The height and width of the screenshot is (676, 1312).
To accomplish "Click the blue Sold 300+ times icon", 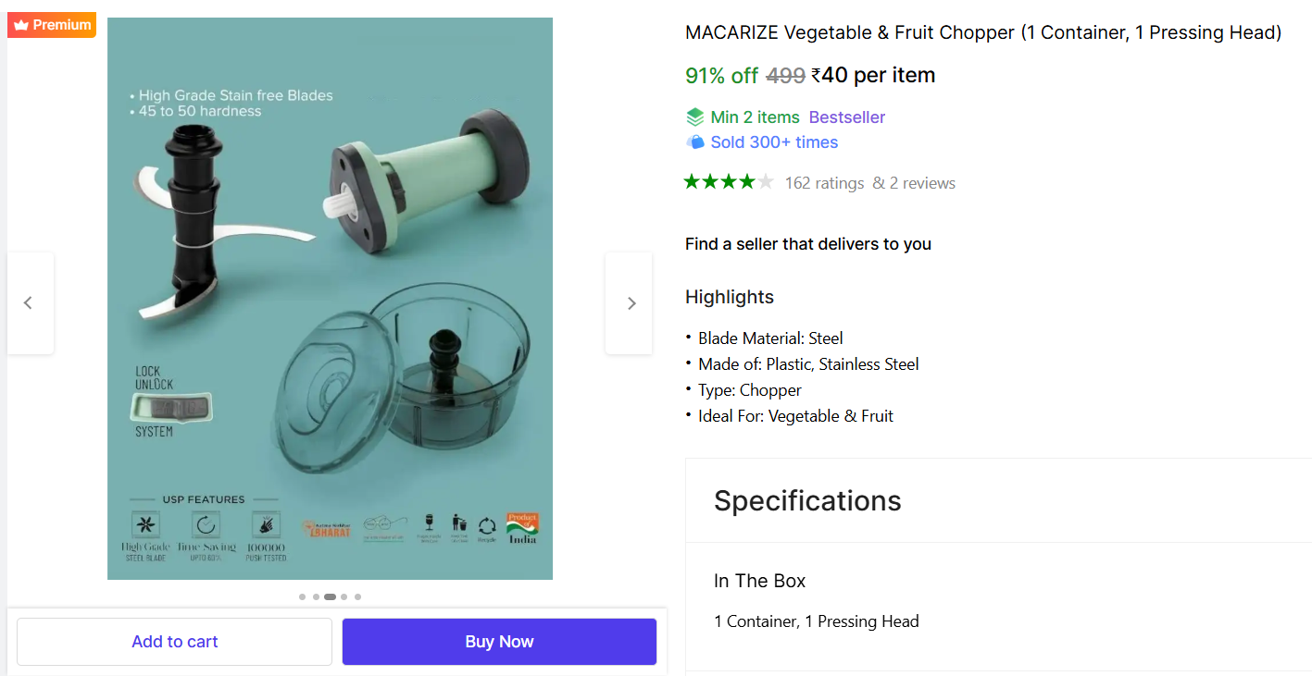I will point(694,142).
